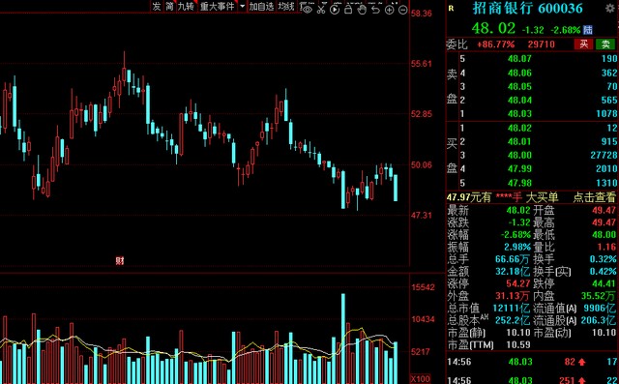The image size is (619, 384).
Task: Toggle the 均线 moving average button
Action: (x=286, y=7)
